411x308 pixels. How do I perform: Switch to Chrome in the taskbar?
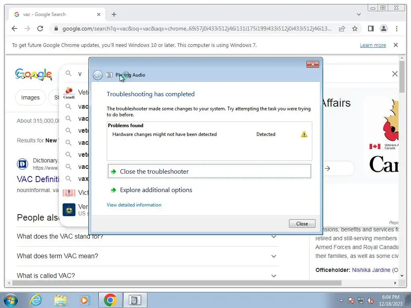point(110,300)
